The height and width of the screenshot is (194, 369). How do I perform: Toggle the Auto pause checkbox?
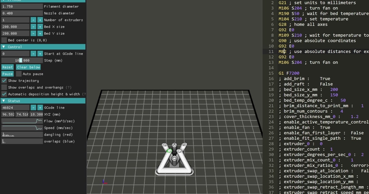click(19, 74)
